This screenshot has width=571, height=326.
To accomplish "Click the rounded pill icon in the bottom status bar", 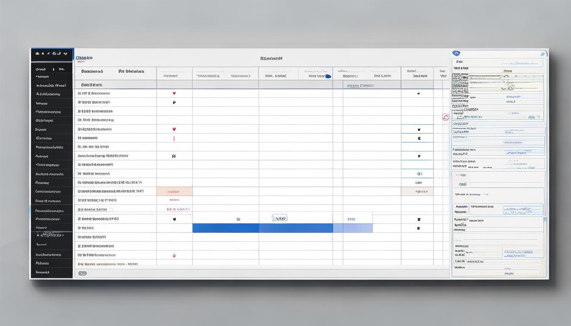I will [82, 273].
